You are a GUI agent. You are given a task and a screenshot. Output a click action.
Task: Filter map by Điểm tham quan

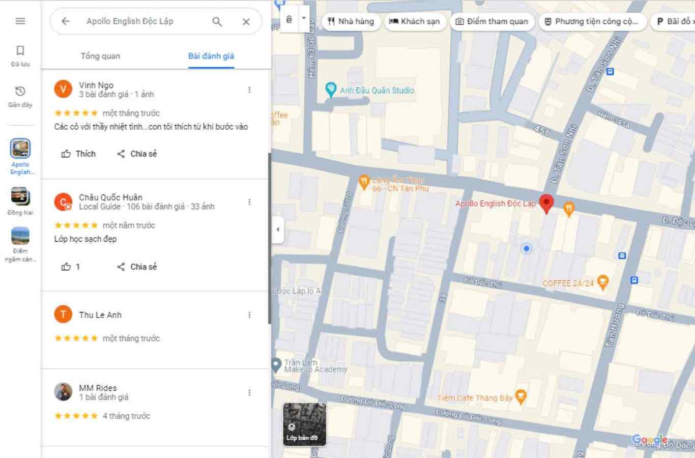(492, 21)
